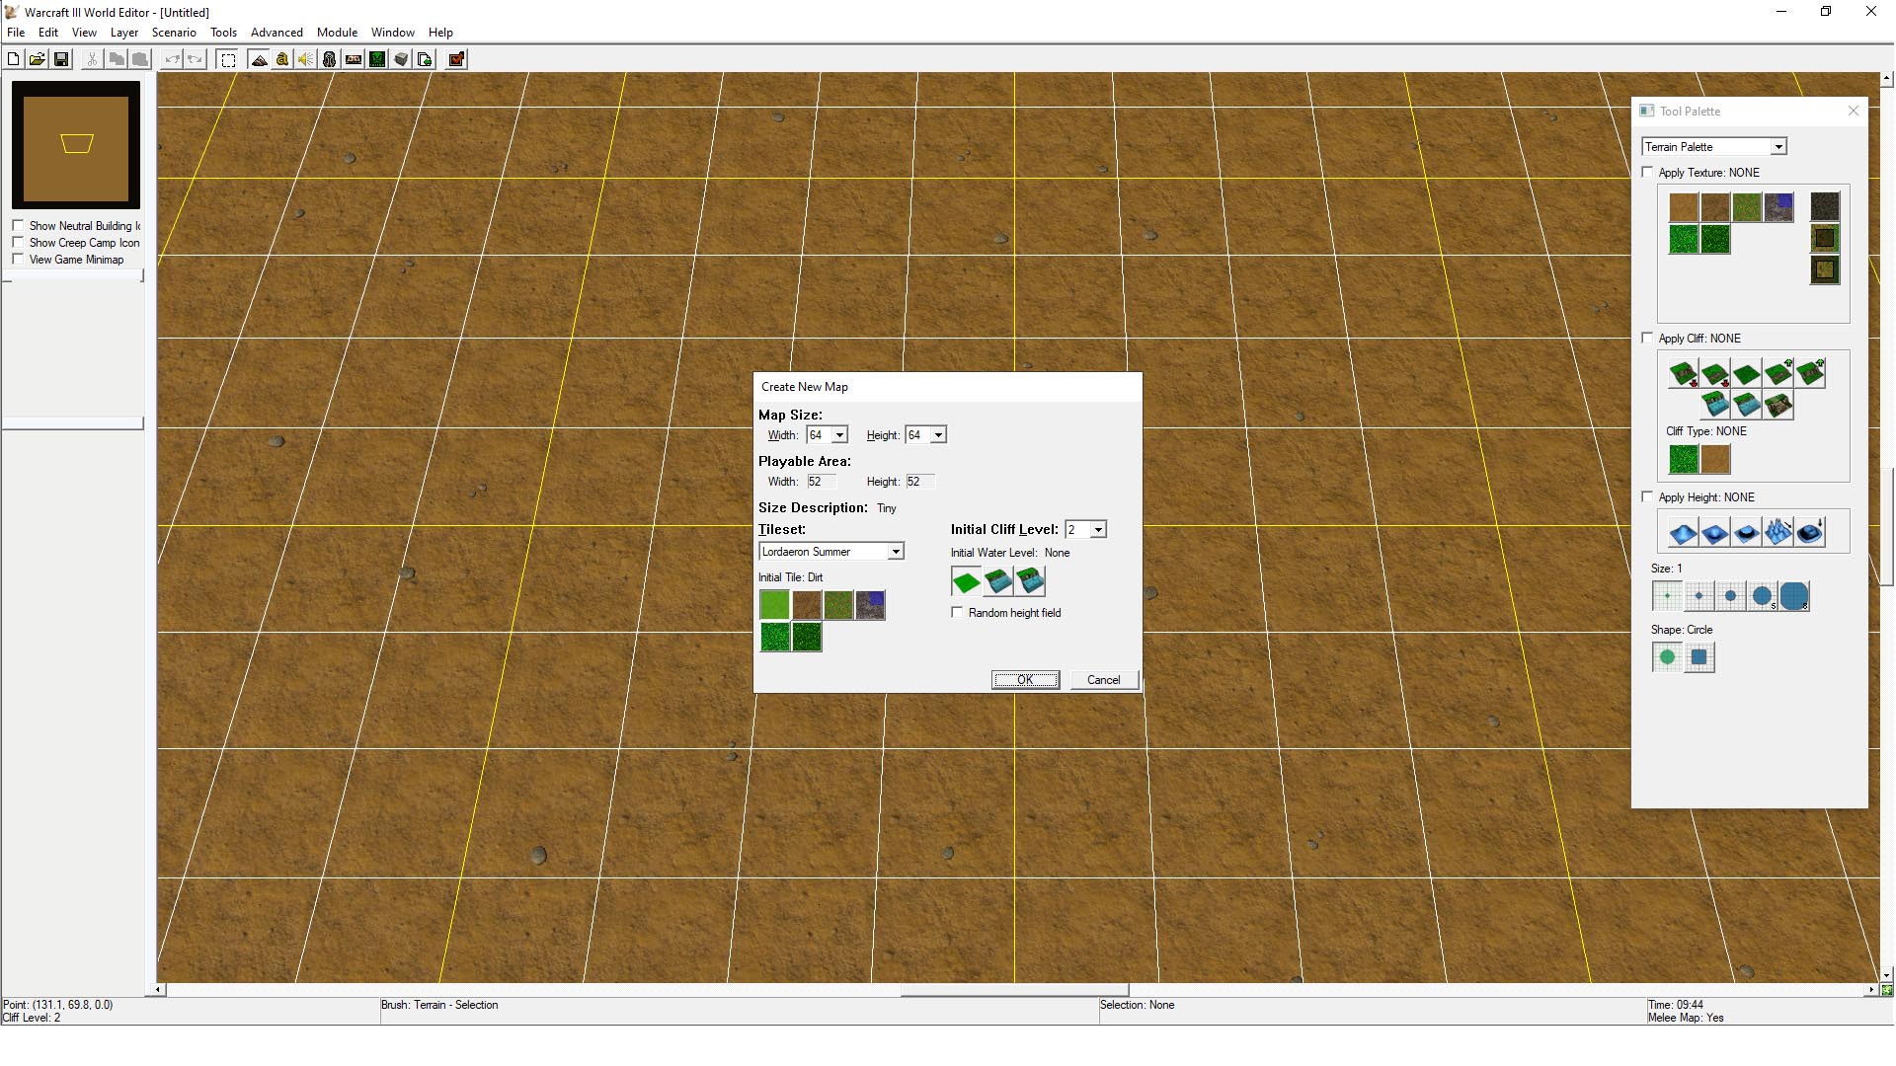Enable Random height field checkbox

957,612
